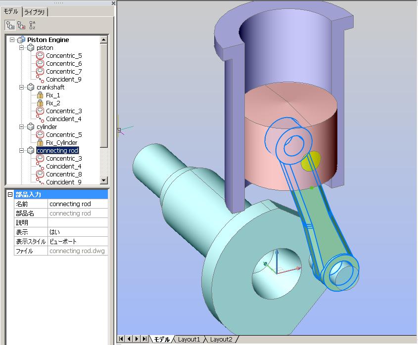Click the A-Z alphabetical sort icon

tap(32, 25)
